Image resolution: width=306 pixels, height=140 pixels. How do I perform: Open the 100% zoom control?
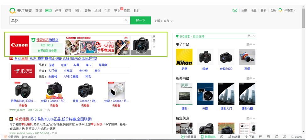point(296,137)
